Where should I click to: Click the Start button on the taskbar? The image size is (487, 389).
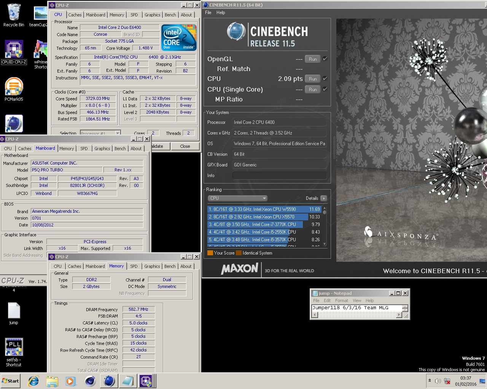click(x=10, y=381)
